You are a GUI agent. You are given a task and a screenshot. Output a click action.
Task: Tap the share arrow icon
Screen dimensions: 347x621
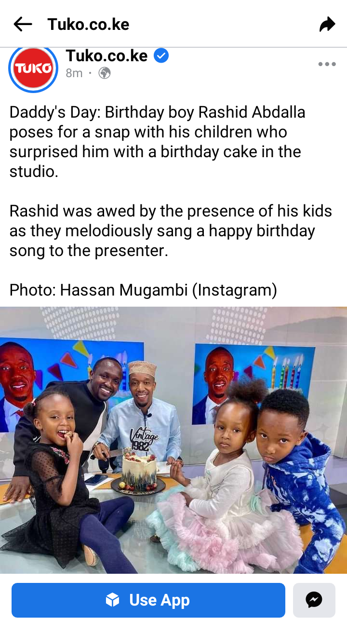(x=327, y=24)
